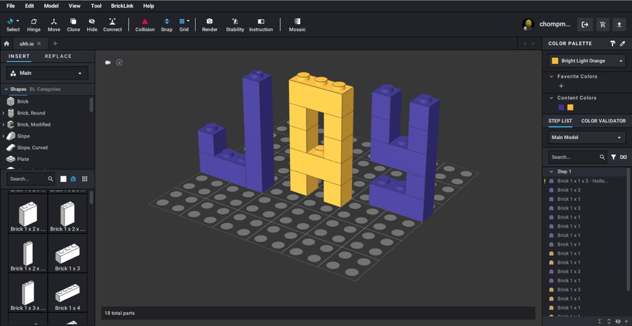The width and height of the screenshot is (632, 326).
Task: Switch parts palette to grid view
Action: (85, 179)
